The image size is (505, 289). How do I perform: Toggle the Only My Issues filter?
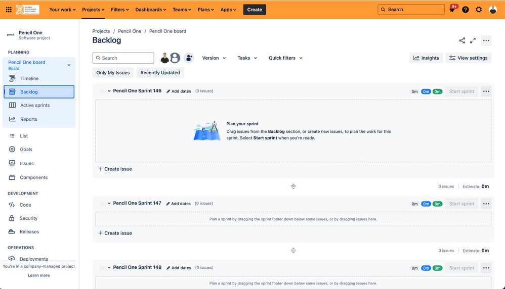click(x=113, y=73)
